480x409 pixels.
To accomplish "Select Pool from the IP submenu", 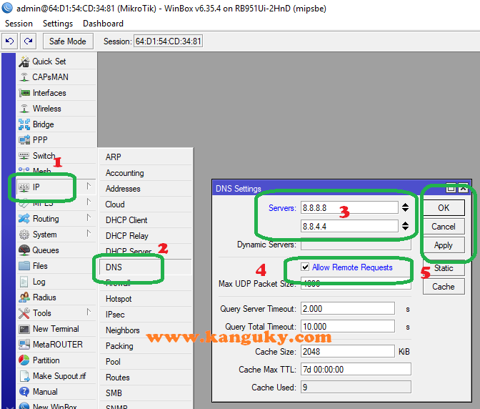I will (146, 362).
